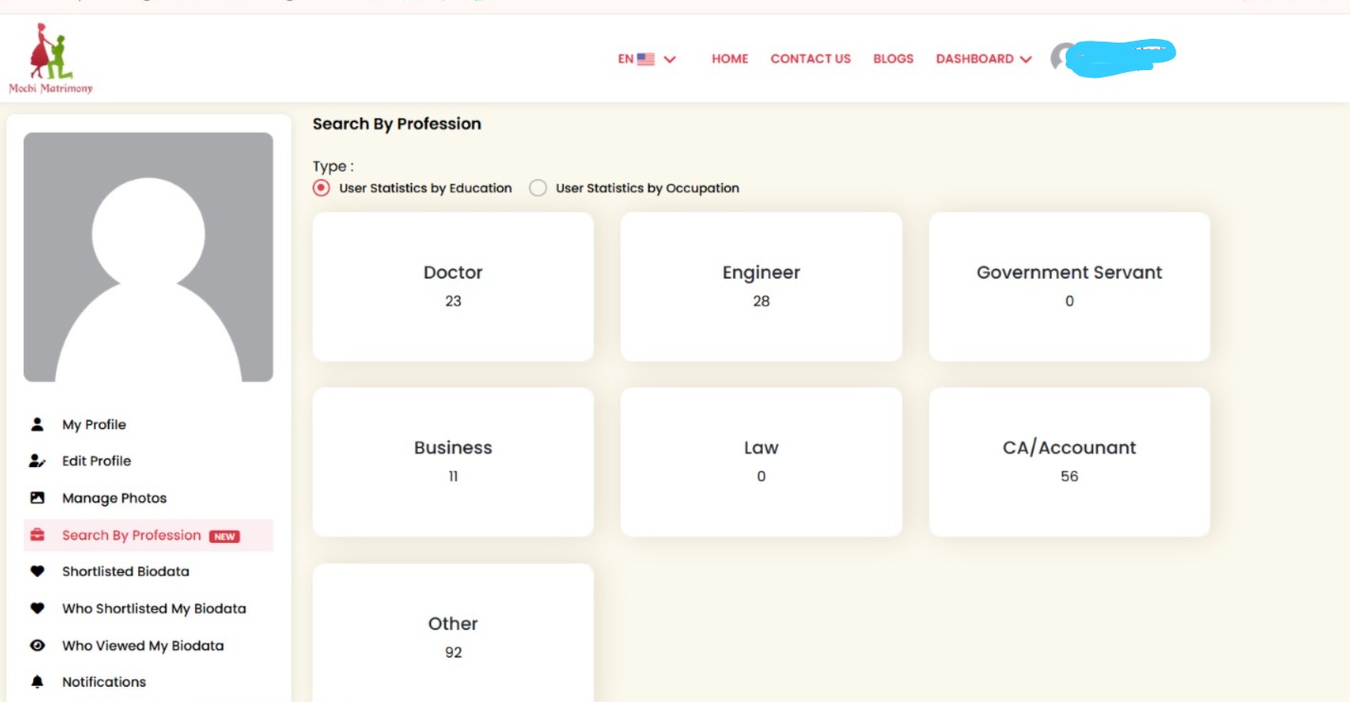Open the Contact Us link
The width and height of the screenshot is (1350, 702).
click(810, 59)
